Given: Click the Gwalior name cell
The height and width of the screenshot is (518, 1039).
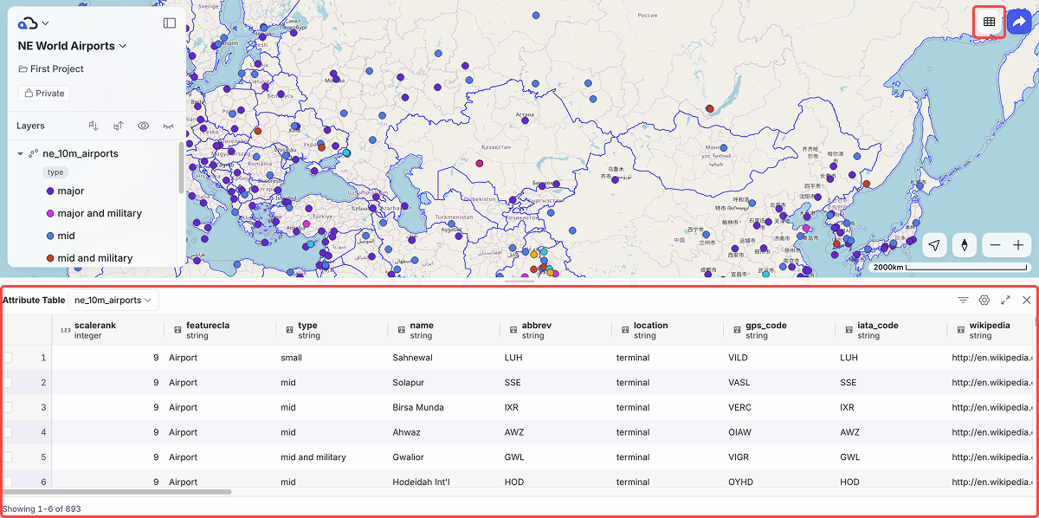Looking at the screenshot, I should coord(443,456).
